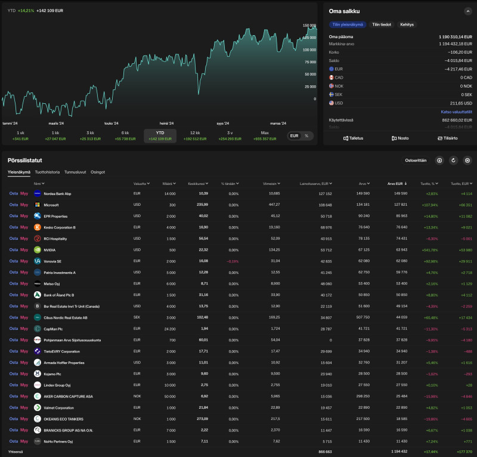The height and width of the screenshot is (457, 477).
Task: Sort by the Keskikurssi column
Action: 198,184
